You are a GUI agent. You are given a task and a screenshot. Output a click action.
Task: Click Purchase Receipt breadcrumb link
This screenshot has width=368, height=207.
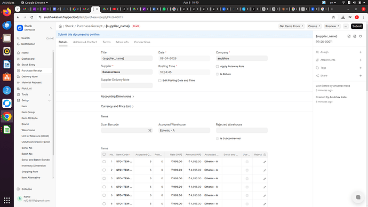click(x=90, y=26)
